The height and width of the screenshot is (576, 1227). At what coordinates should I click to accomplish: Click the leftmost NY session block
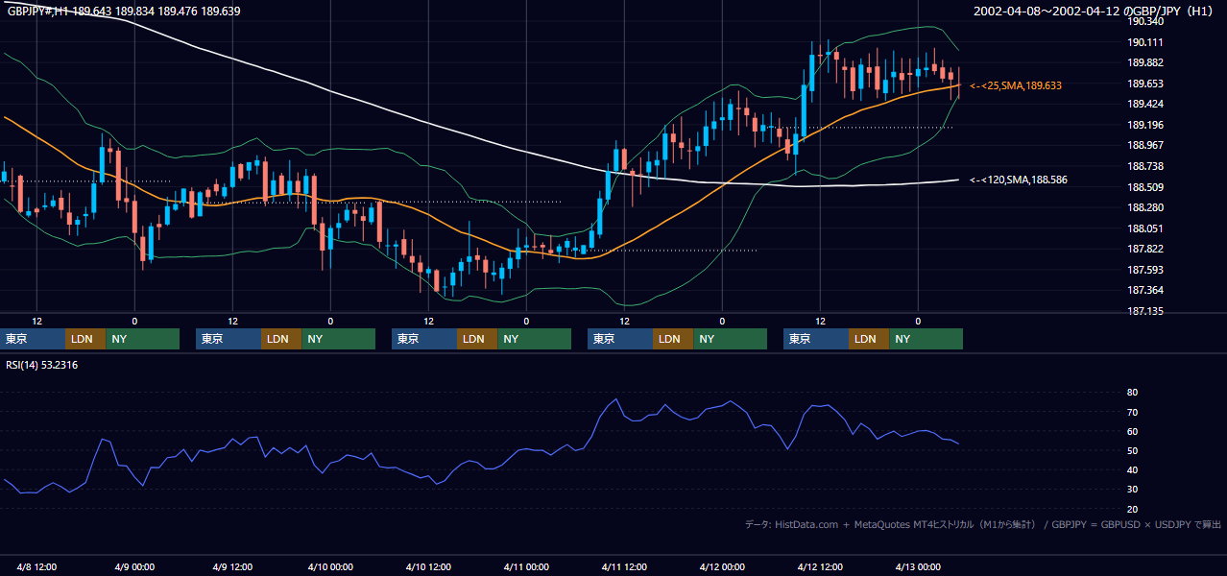point(142,339)
